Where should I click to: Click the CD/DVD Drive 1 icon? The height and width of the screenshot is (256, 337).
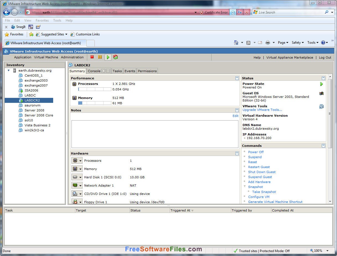point(75,194)
